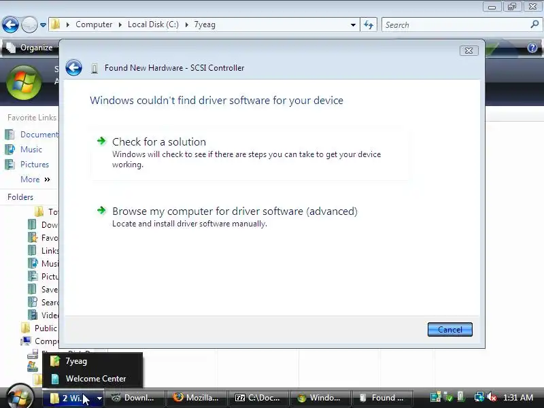
Task: Click the 1:31 AM taskbar clock
Action: click(x=518, y=398)
